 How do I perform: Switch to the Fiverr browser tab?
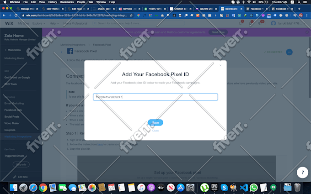coord(155,9)
